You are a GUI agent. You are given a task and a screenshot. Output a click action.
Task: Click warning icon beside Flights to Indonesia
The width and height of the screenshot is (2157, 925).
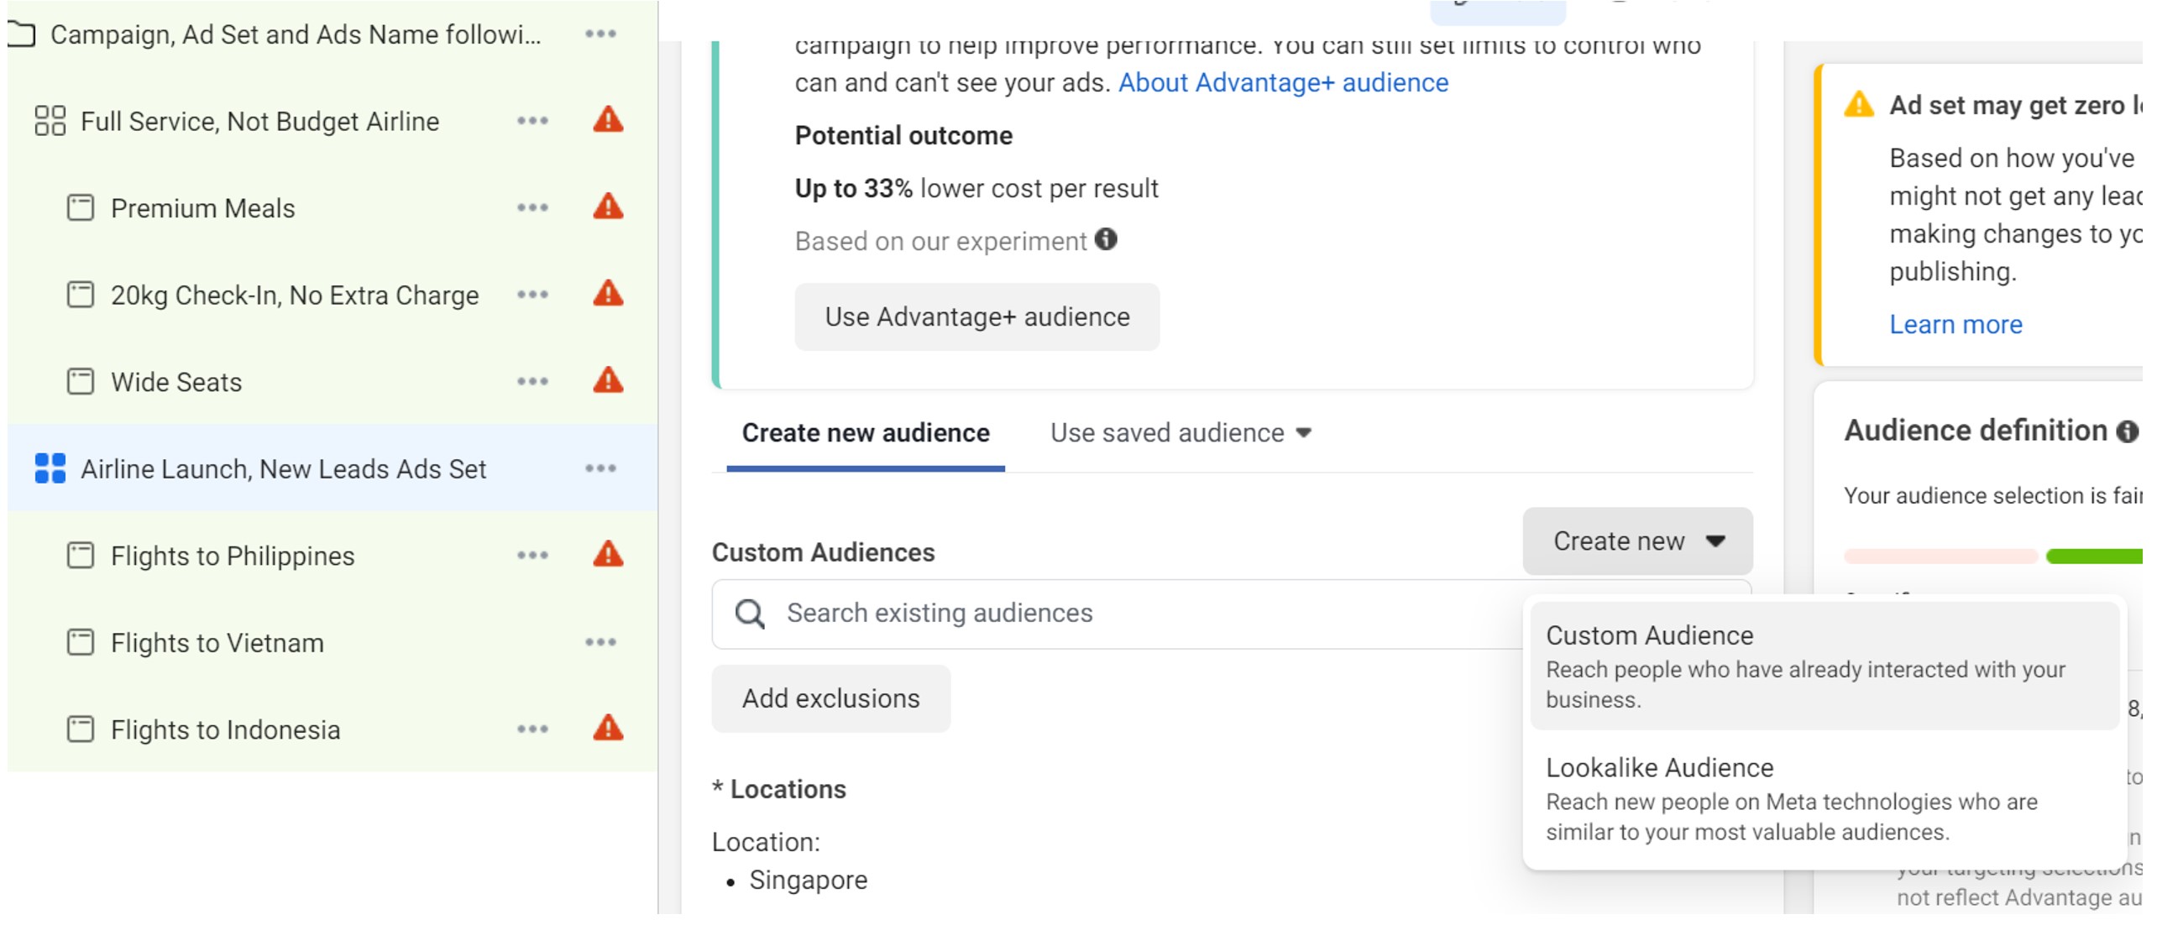click(608, 729)
